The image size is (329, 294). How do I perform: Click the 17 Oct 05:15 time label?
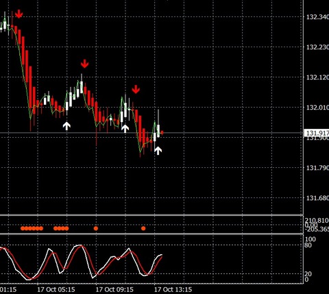[x=56, y=290]
